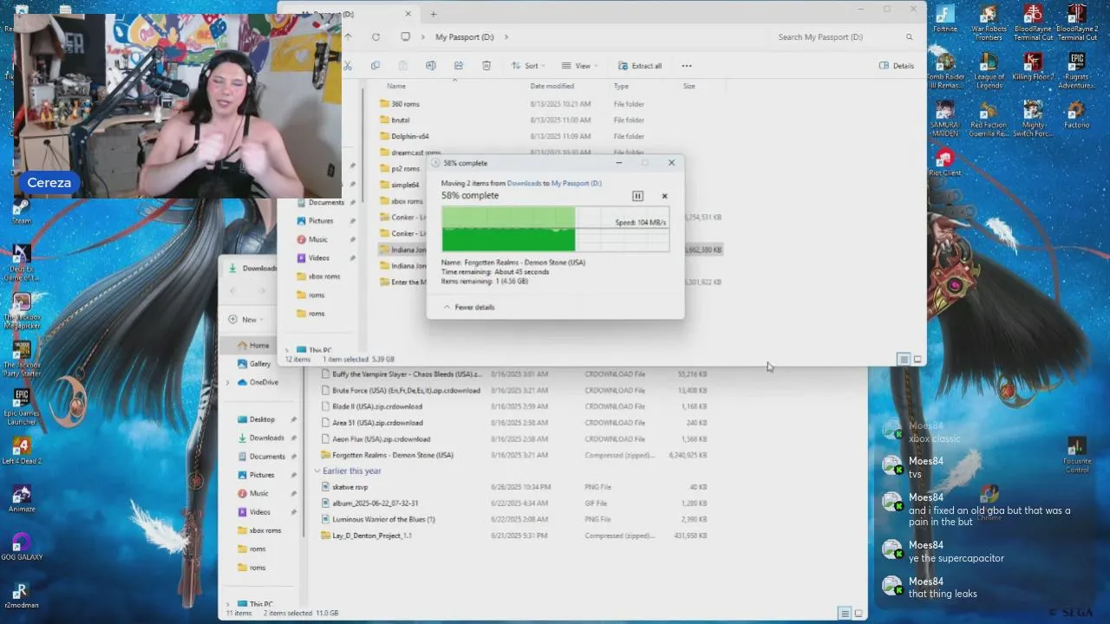Toggle the Details pane button
Screen dimensions: 1110x624
[x=897, y=66]
